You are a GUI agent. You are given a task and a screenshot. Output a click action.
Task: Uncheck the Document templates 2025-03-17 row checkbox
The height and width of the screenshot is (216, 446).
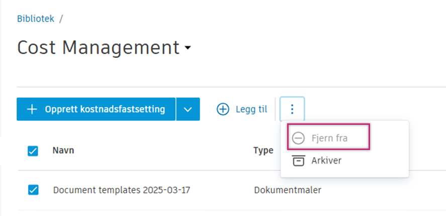(33, 190)
